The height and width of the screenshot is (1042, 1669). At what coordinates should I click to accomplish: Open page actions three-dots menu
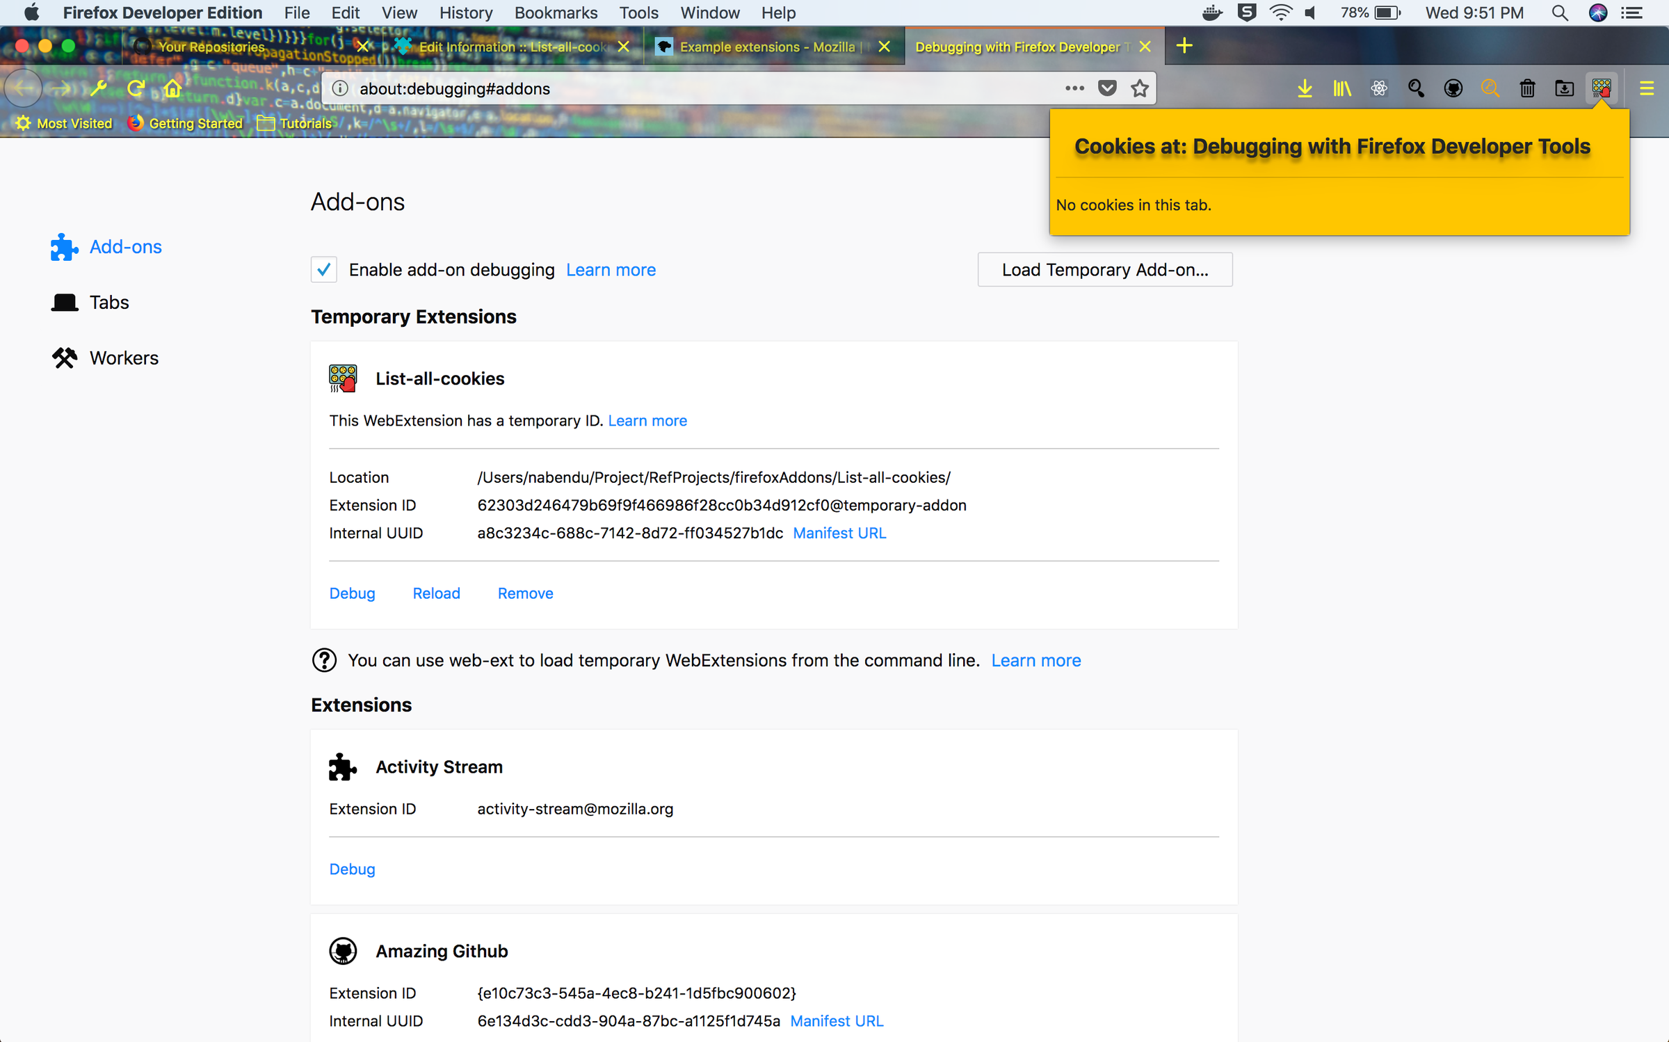click(x=1074, y=88)
